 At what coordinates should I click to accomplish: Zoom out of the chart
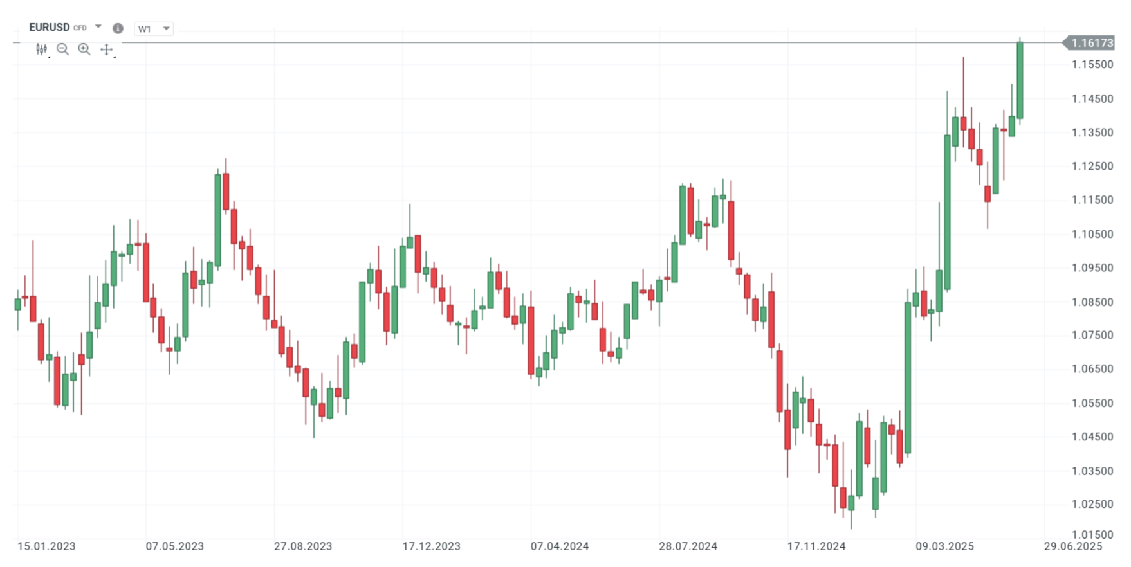click(62, 50)
